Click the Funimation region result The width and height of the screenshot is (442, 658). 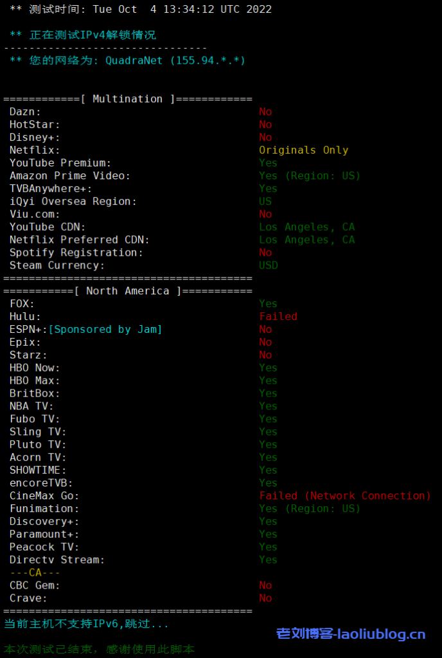tap(310, 509)
